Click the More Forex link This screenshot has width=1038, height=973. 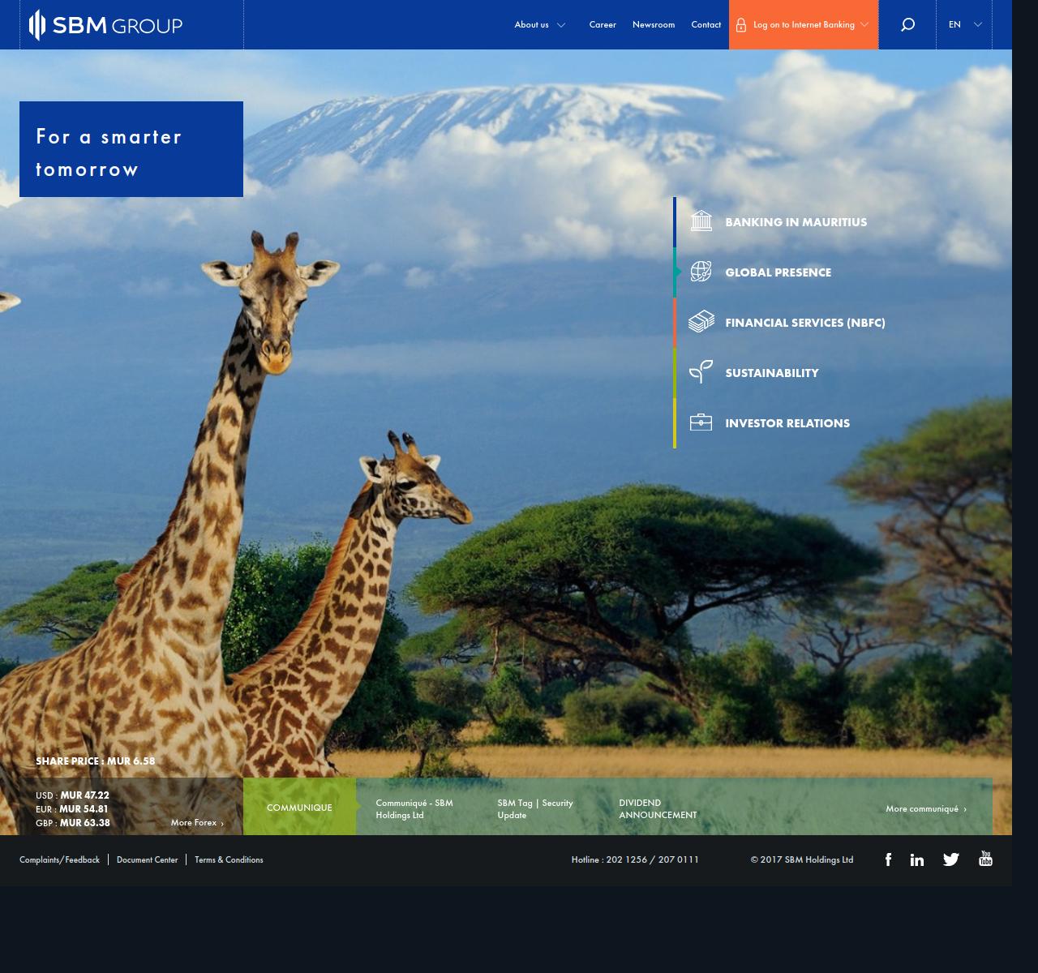point(196,822)
